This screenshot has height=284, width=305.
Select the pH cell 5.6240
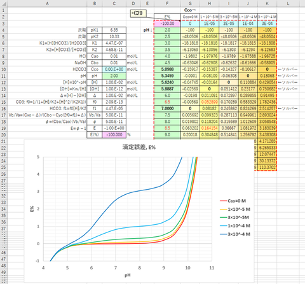click(167, 82)
